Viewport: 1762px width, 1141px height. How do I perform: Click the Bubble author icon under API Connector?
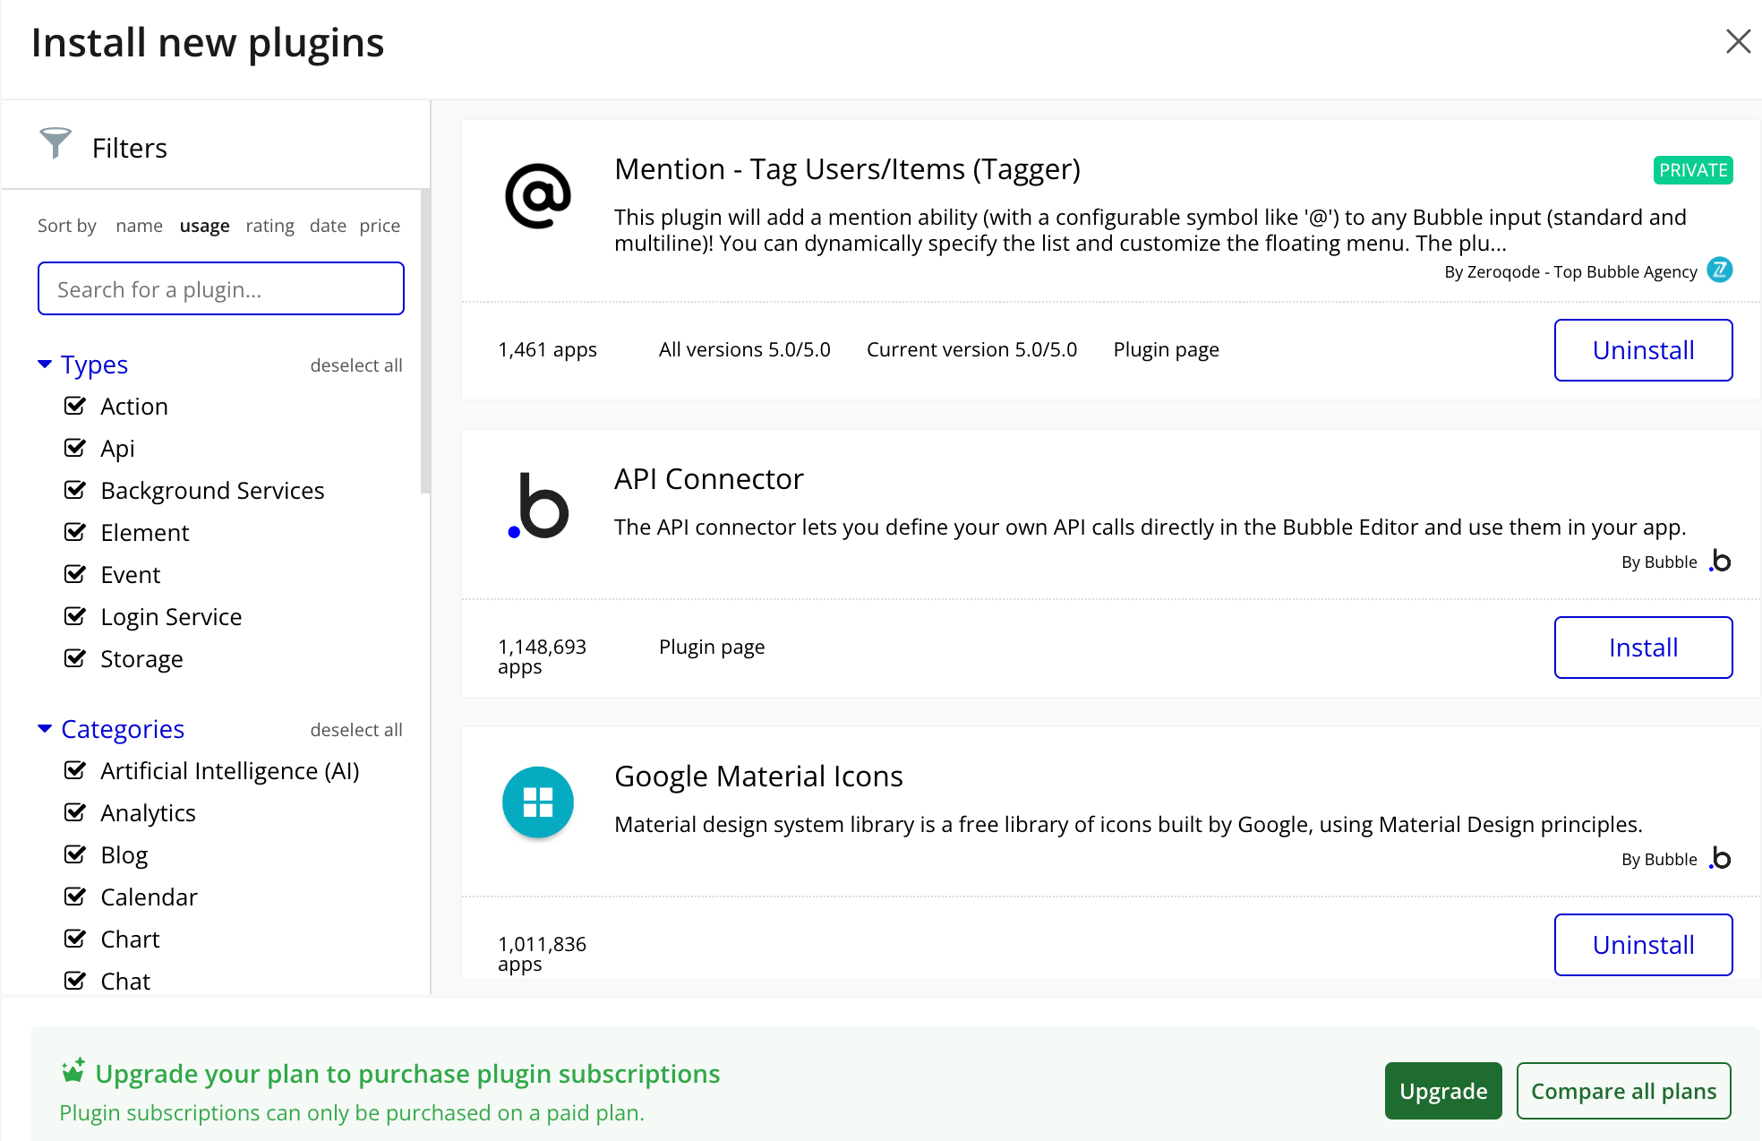[1720, 561]
